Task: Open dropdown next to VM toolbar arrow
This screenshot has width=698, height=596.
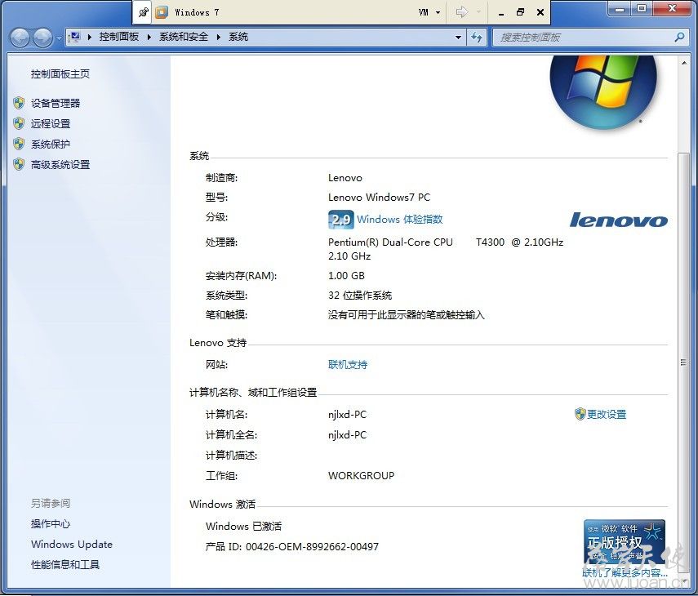Action: (478, 12)
